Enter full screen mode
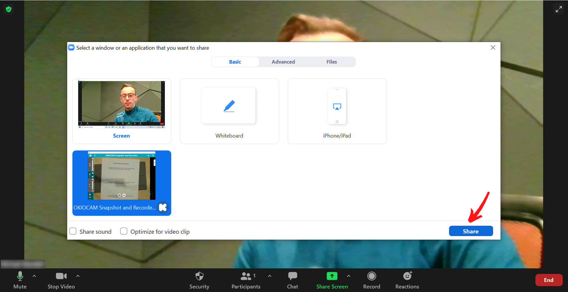Image resolution: width=568 pixels, height=292 pixels. tap(559, 9)
